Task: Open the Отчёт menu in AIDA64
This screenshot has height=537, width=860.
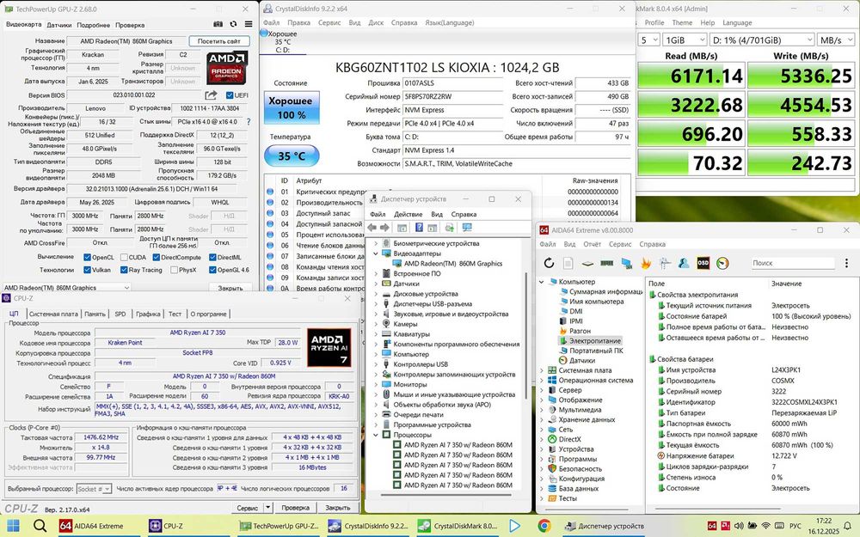Action: coord(592,244)
